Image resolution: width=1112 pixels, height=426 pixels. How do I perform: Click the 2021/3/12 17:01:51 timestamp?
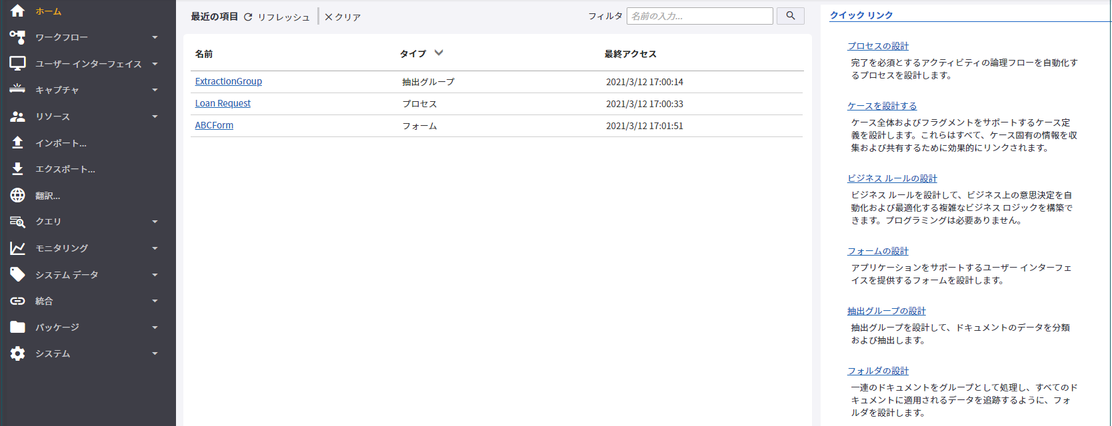coord(645,126)
